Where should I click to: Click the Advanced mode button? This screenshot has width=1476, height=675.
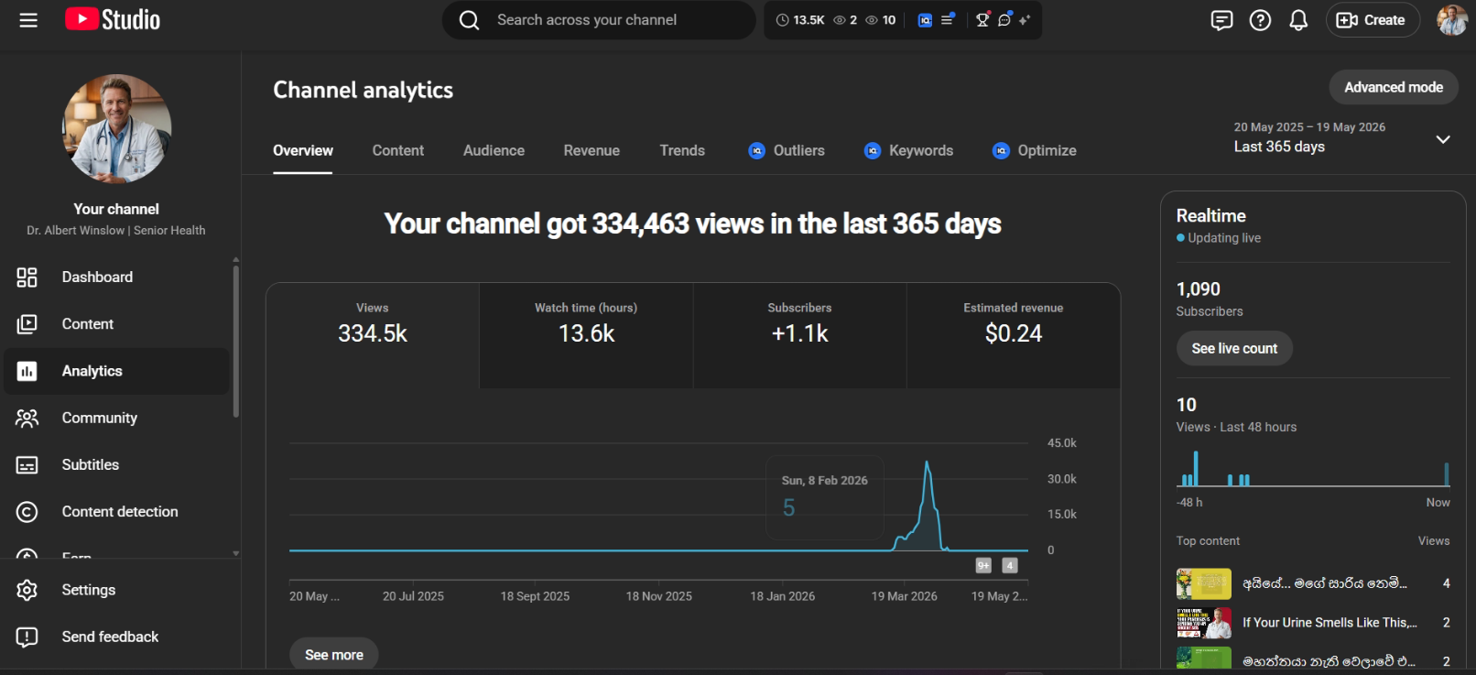[x=1394, y=87]
